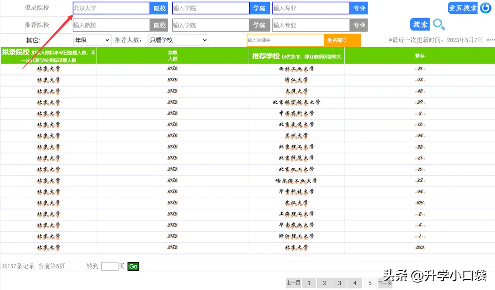Focus the 输入专业 field in 拟录院校 row
The image size is (495, 290).
point(311,8)
